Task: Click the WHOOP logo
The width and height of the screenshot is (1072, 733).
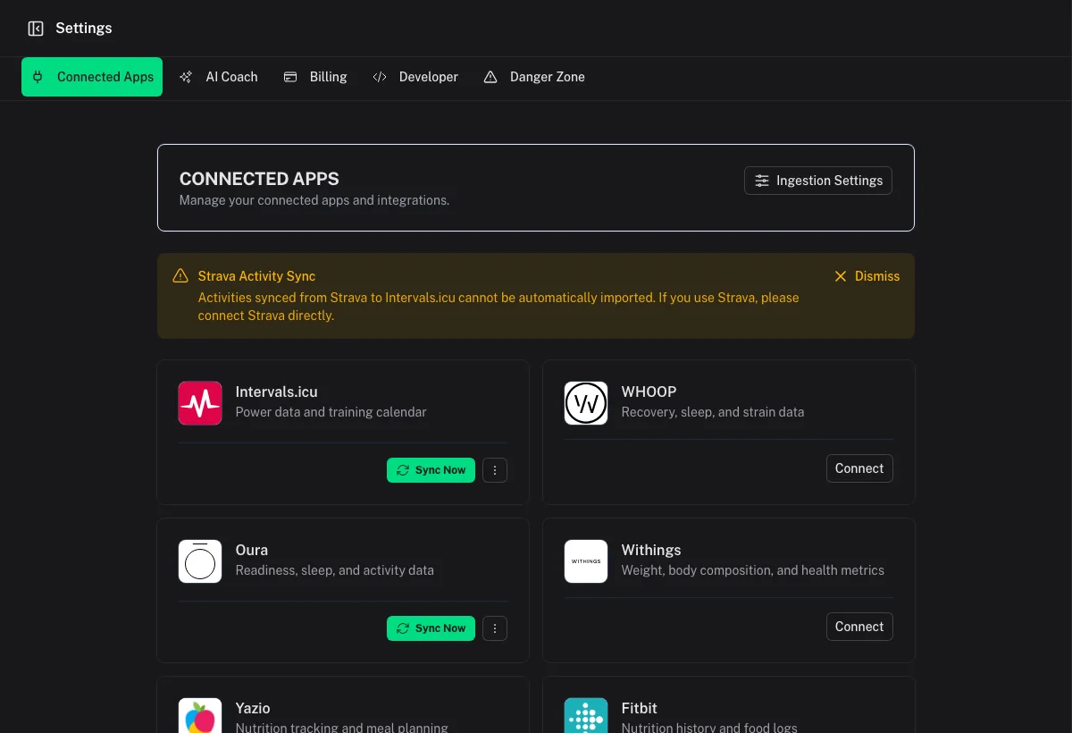Action: 586,403
